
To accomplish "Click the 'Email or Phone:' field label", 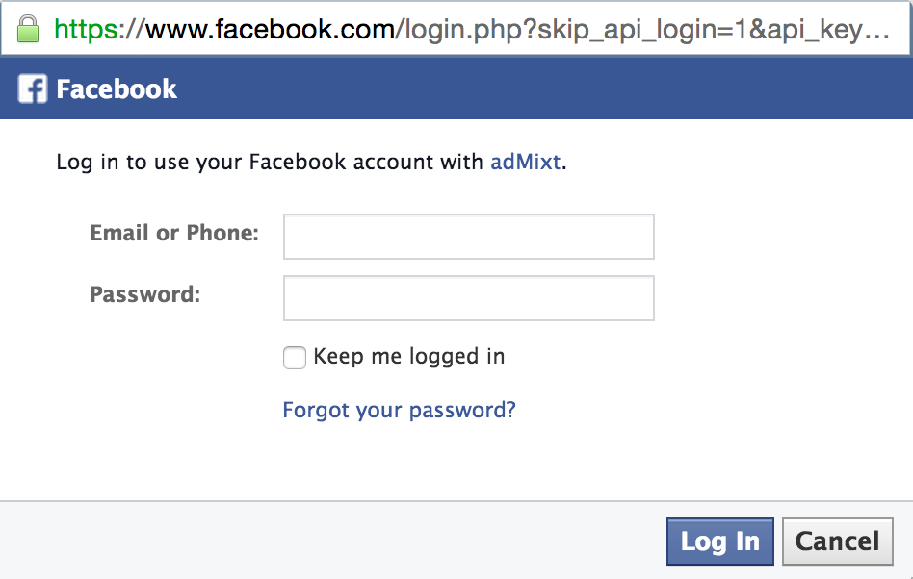I will pyautogui.click(x=174, y=233).
